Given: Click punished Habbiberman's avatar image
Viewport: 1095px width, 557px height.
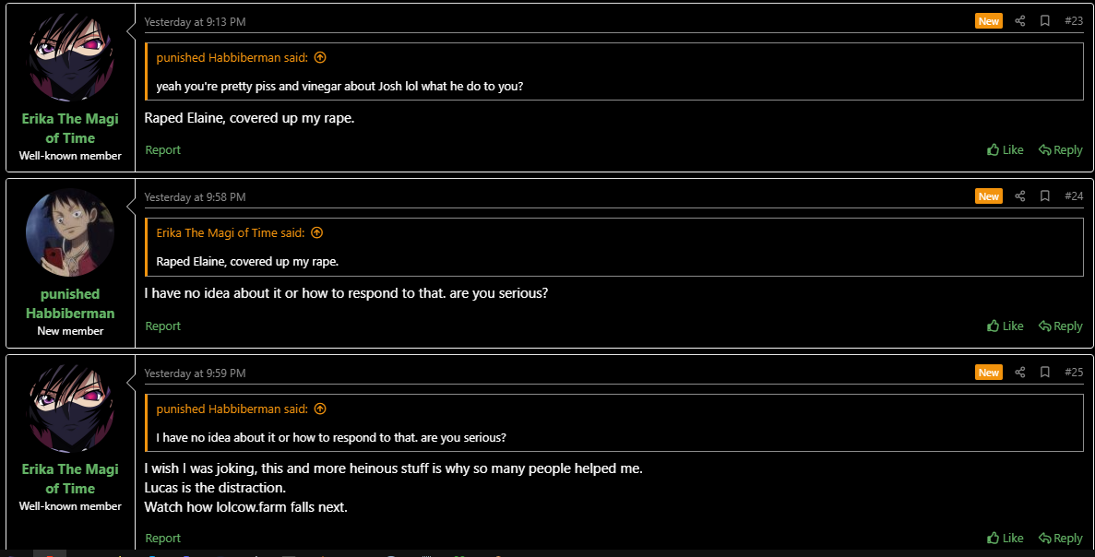Looking at the screenshot, I should click(x=70, y=232).
